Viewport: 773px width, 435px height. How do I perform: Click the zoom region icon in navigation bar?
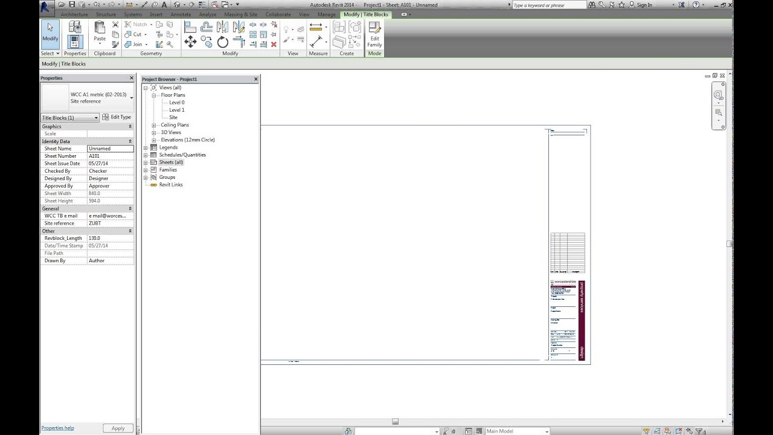coord(718,112)
